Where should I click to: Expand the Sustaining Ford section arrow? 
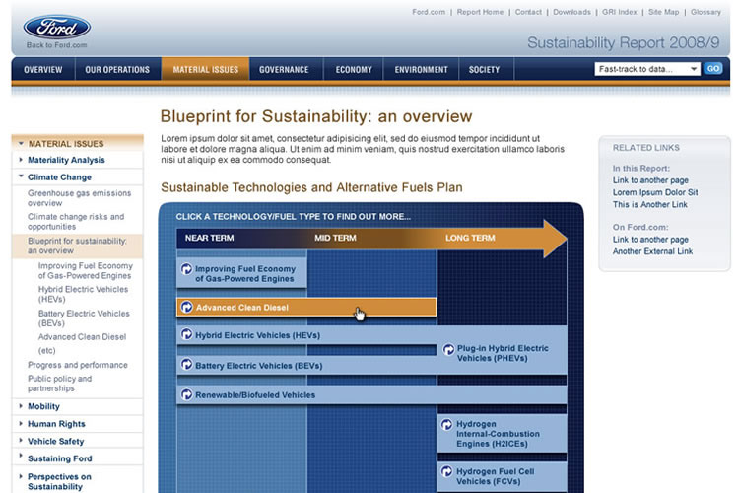point(21,456)
